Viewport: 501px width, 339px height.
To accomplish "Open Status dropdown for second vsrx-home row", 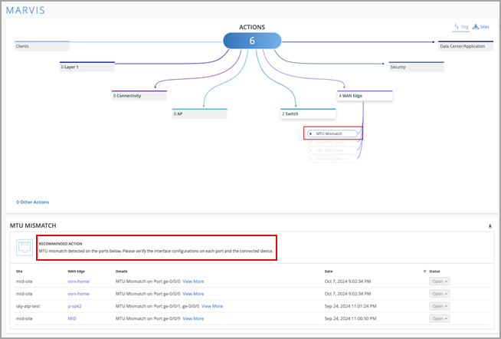I will [x=440, y=294].
